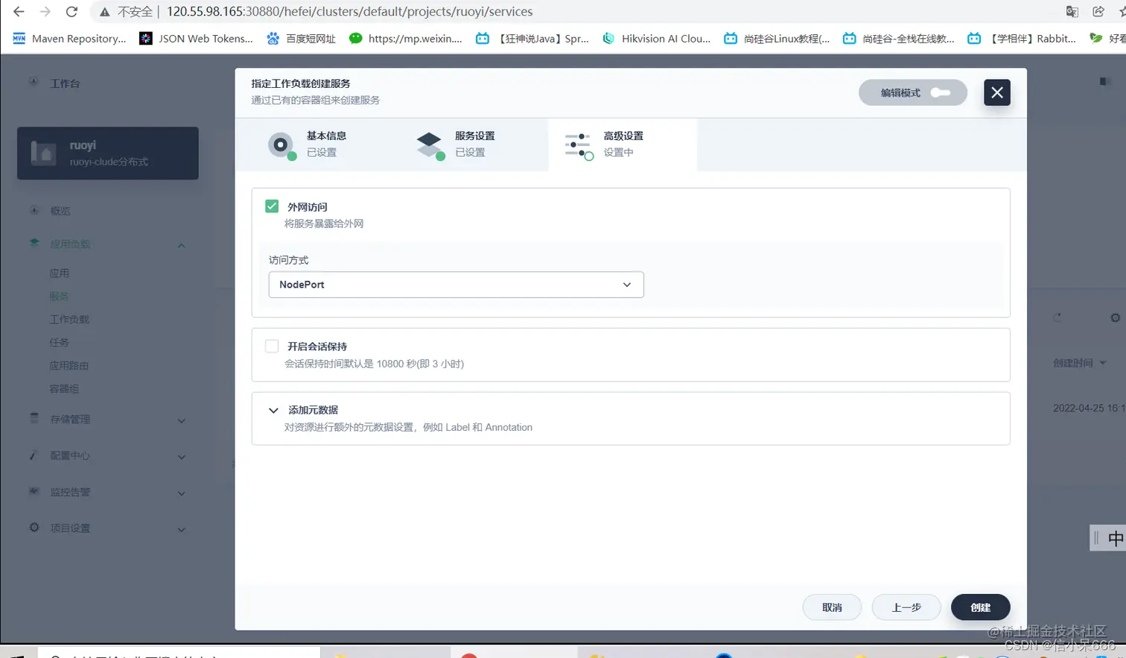The image size is (1126, 658).
Task: Open the 百度短网址 bookmark
Action: [x=302, y=39]
